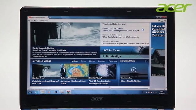Image resolution: width=196 pixels, height=110 pixels.
Task: Select the Libyen video tab
Action: [92, 61]
